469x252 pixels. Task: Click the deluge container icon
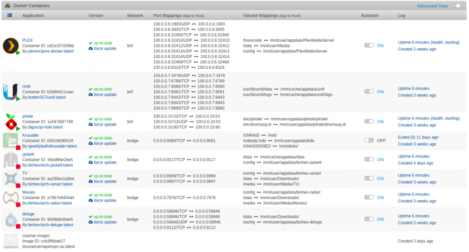pos(11,220)
